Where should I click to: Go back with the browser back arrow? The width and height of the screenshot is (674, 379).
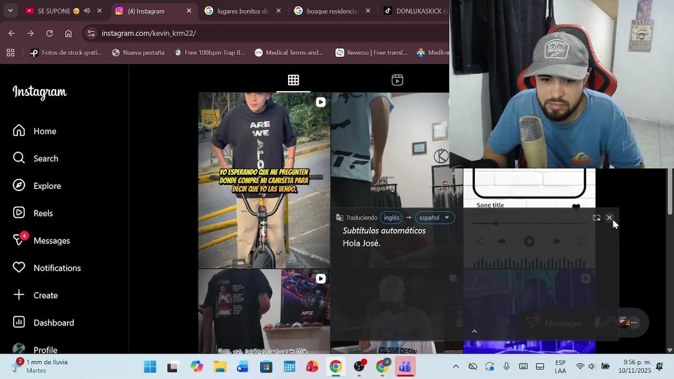[x=12, y=33]
